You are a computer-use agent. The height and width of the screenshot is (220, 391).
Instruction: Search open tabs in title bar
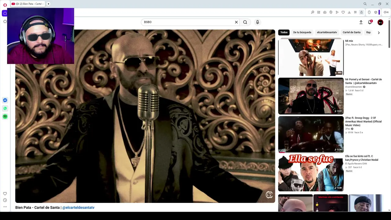365,4
